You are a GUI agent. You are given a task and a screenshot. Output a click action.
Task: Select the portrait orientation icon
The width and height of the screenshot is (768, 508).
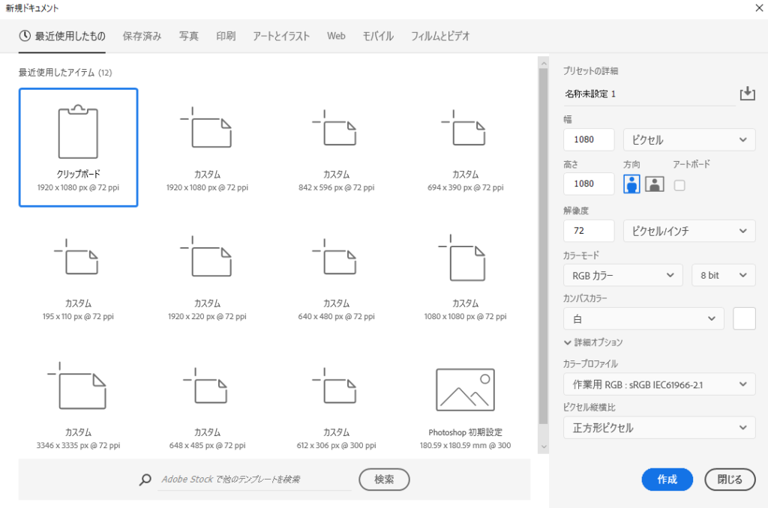point(631,184)
